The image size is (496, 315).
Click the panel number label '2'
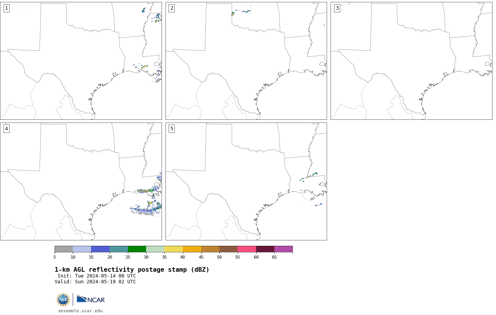point(172,8)
